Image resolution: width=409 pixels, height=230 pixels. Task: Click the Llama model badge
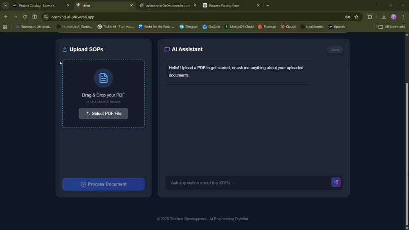[x=335, y=49]
